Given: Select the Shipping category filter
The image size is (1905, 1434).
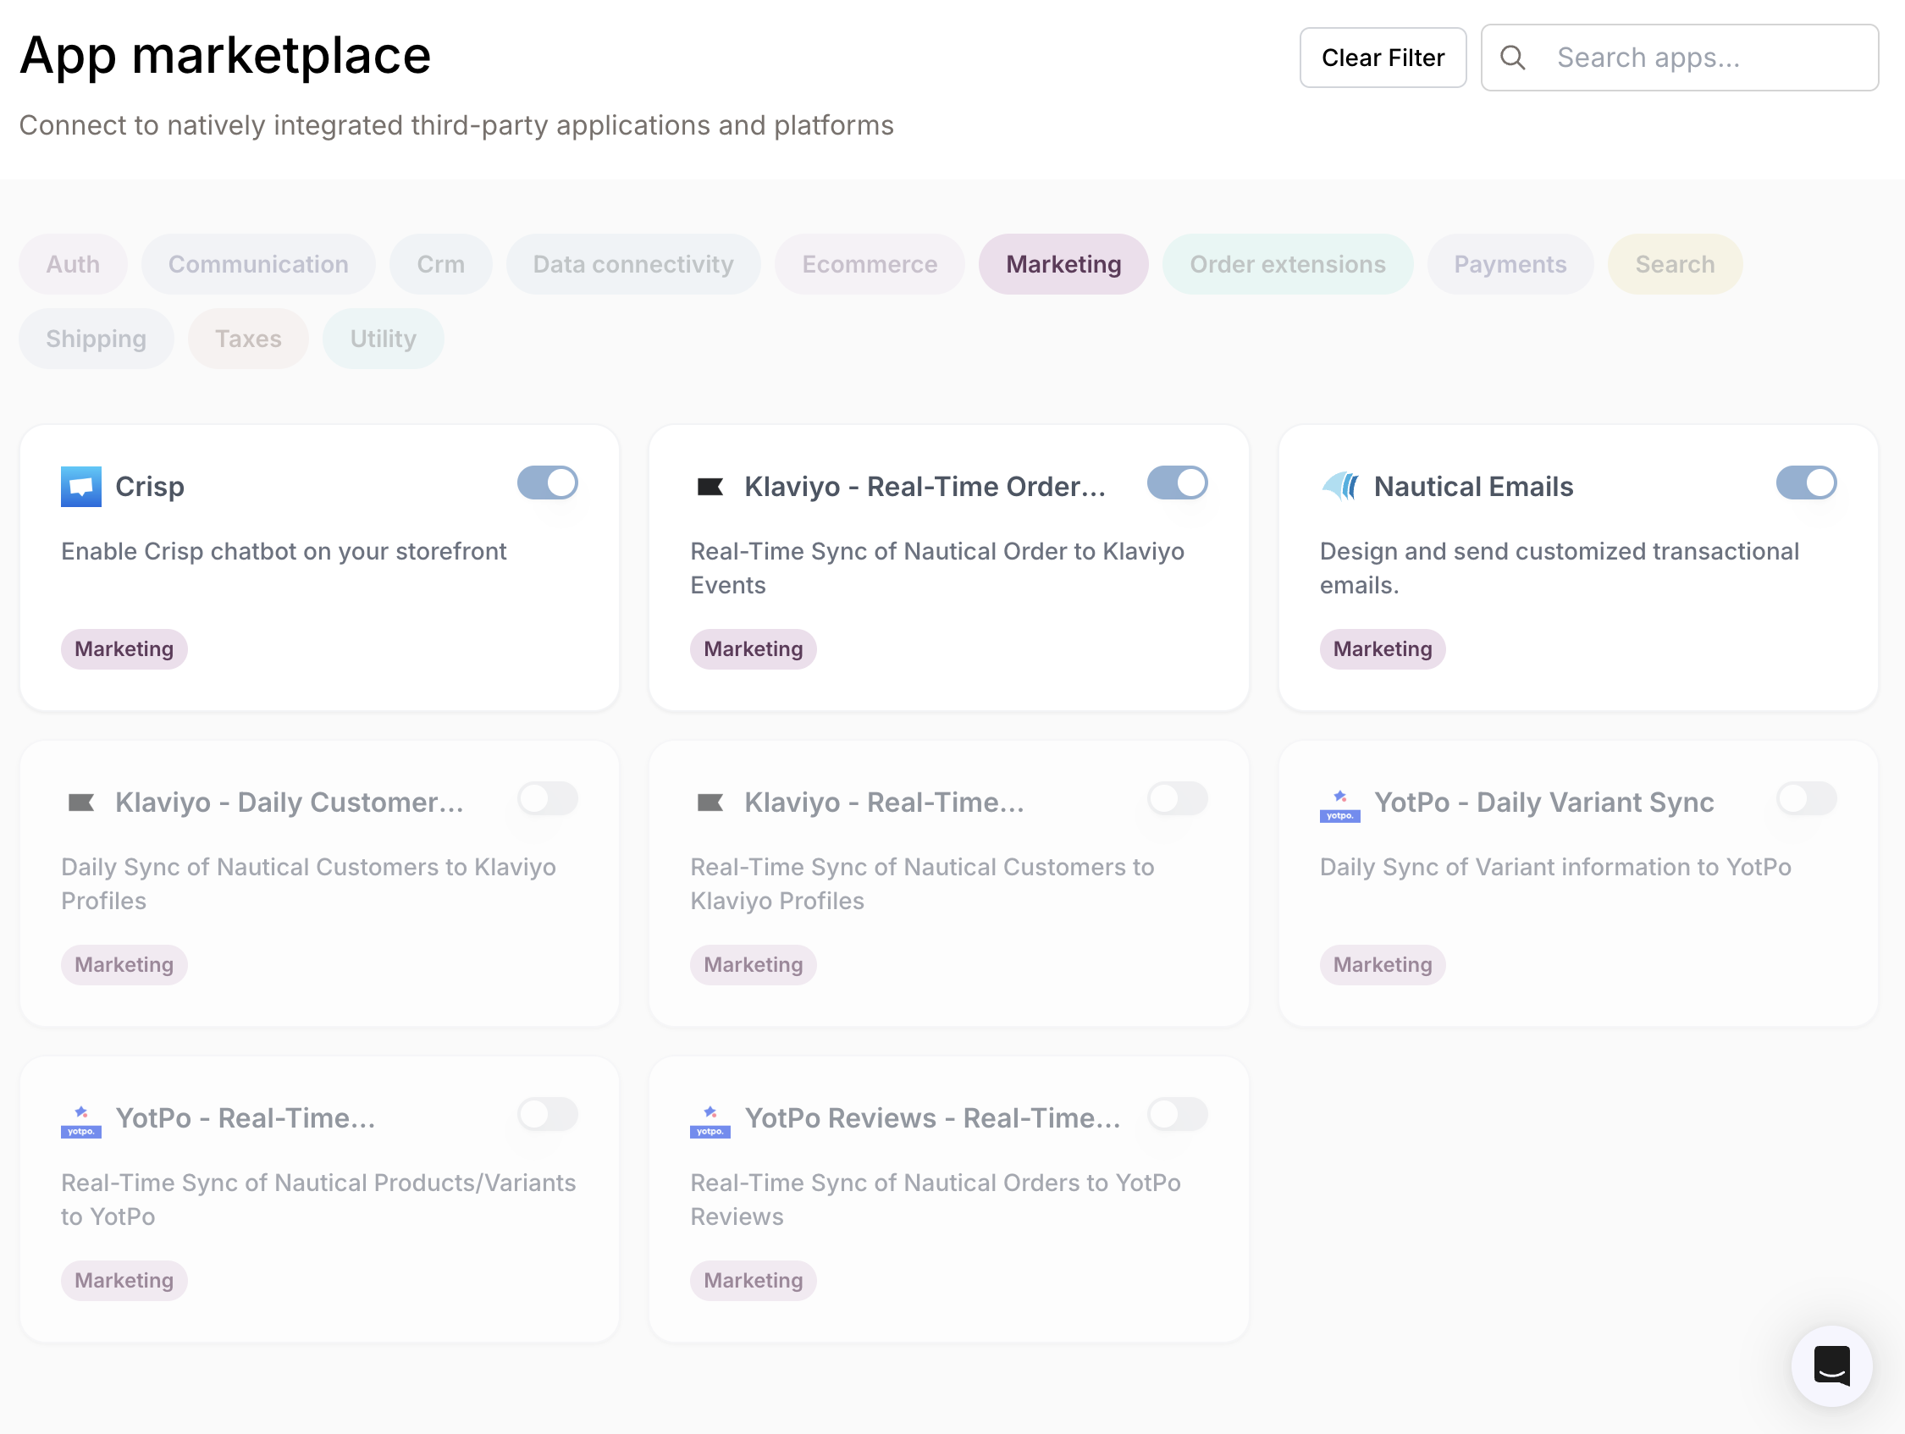Looking at the screenshot, I should (x=96, y=339).
